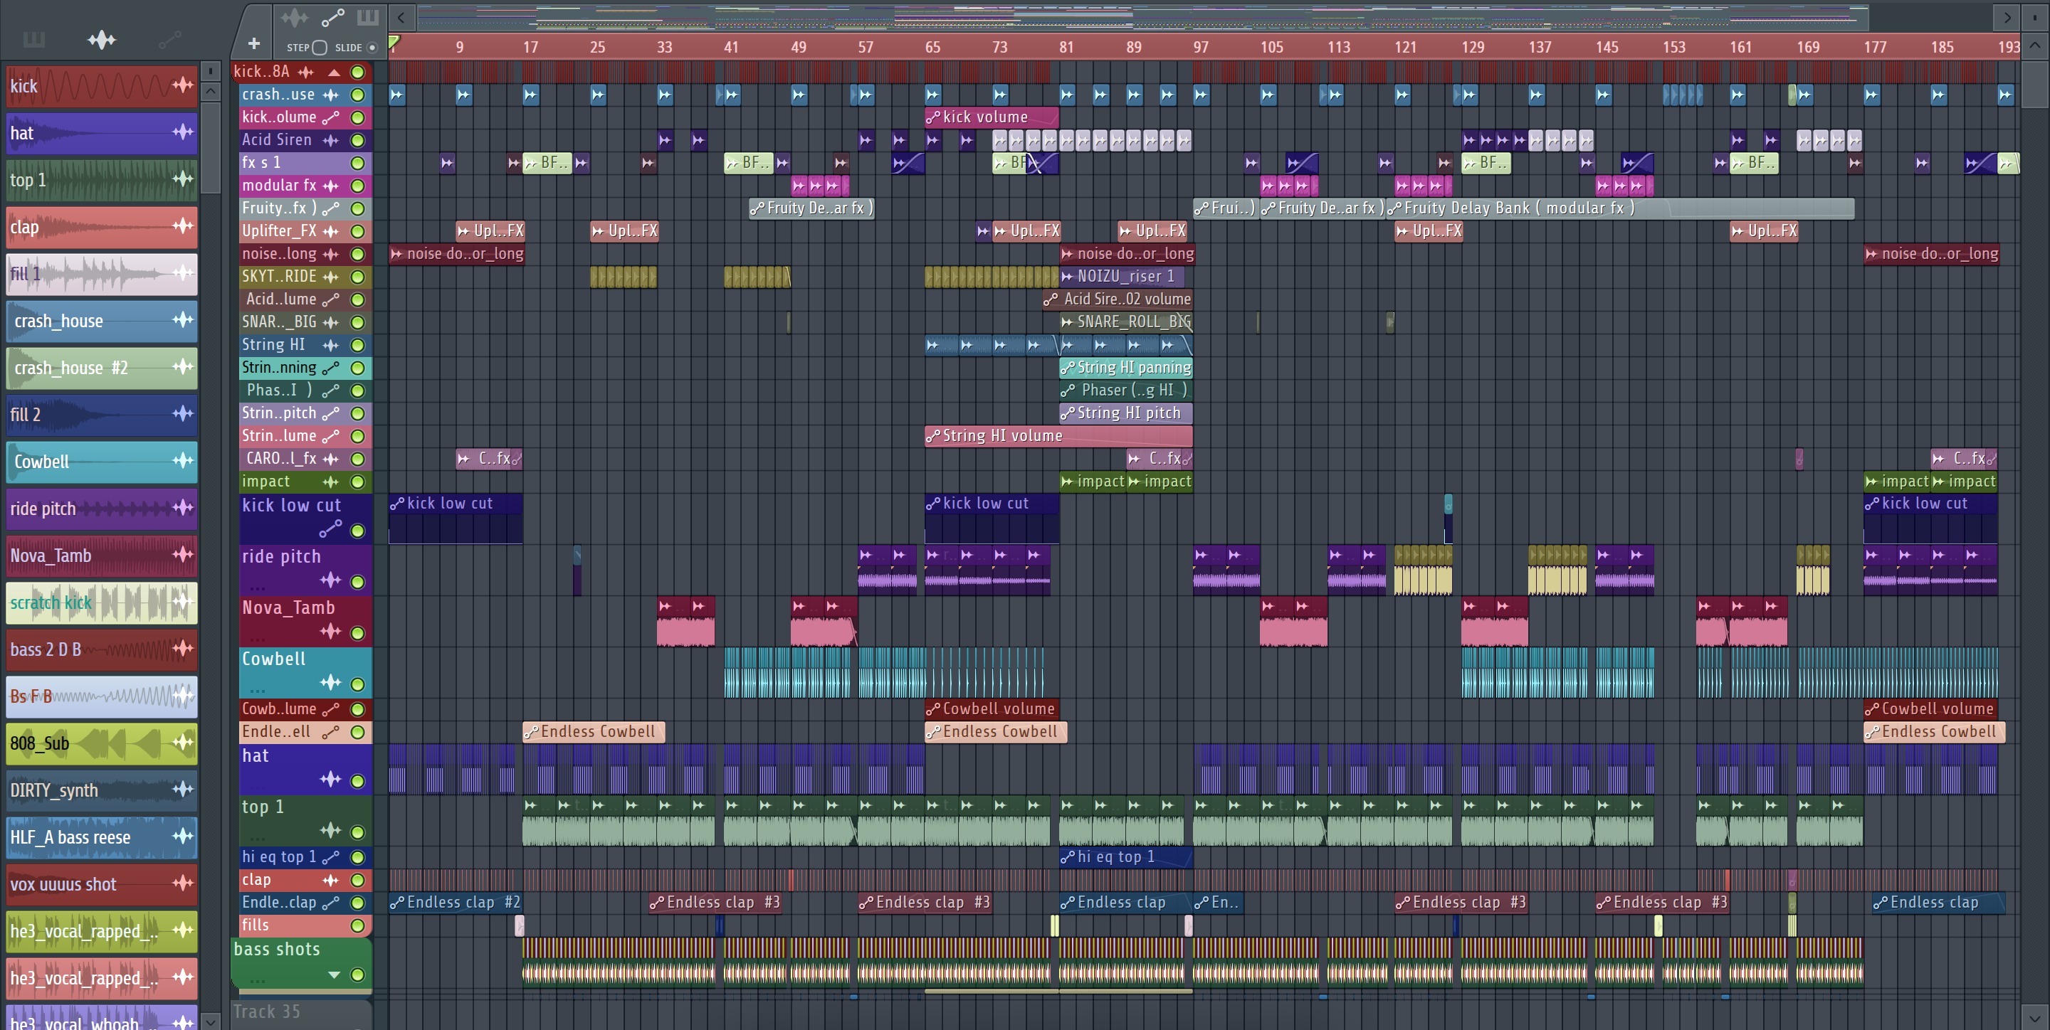The height and width of the screenshot is (1030, 2050).
Task: Click the automation icon on kick..olume track
Action: [x=330, y=117]
